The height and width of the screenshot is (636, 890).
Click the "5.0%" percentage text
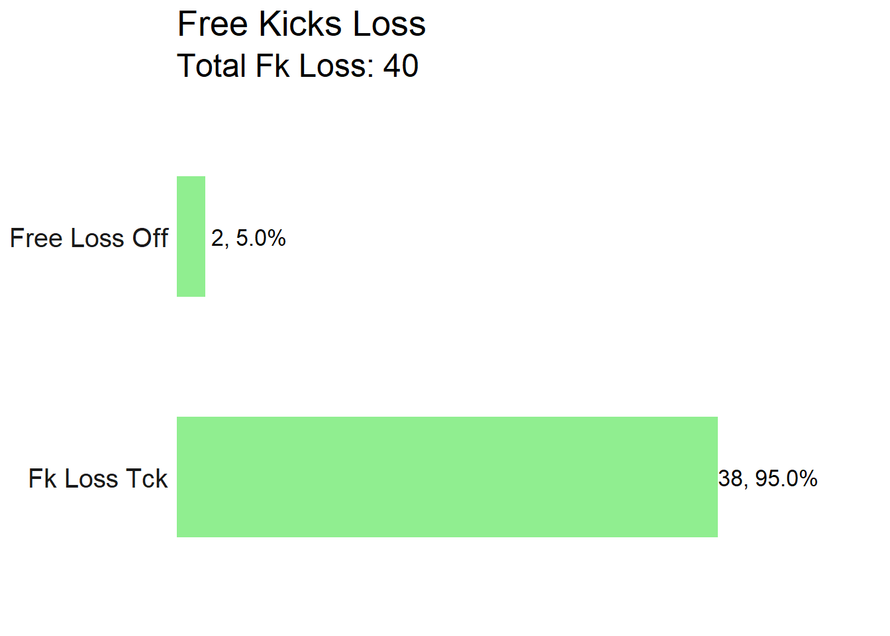coord(261,238)
